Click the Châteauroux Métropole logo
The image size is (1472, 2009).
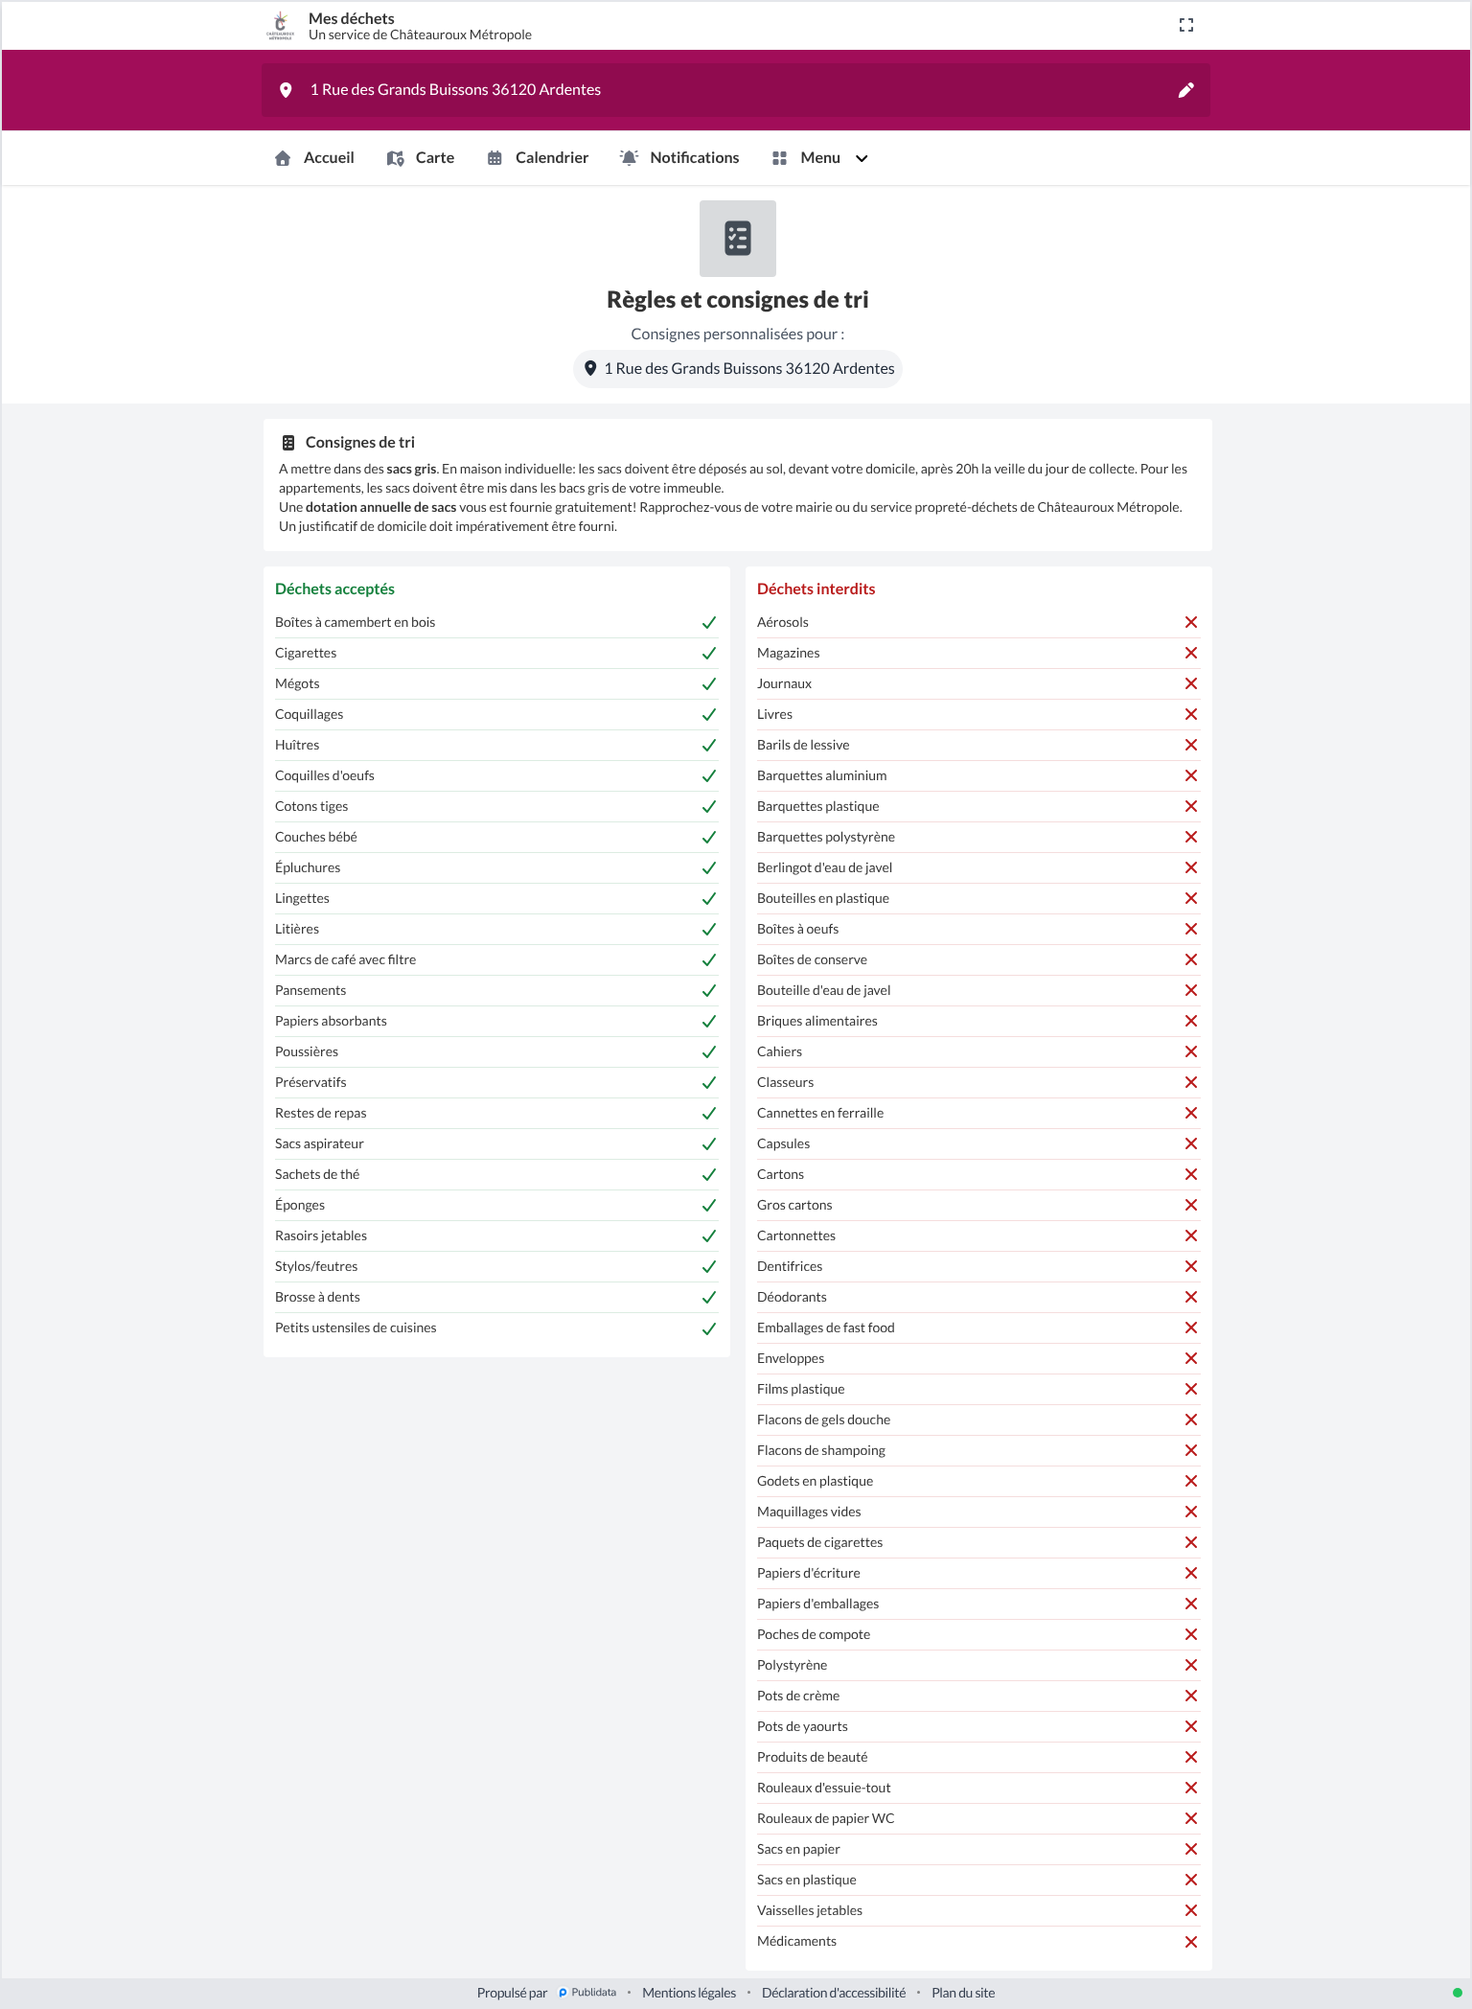coord(280,26)
